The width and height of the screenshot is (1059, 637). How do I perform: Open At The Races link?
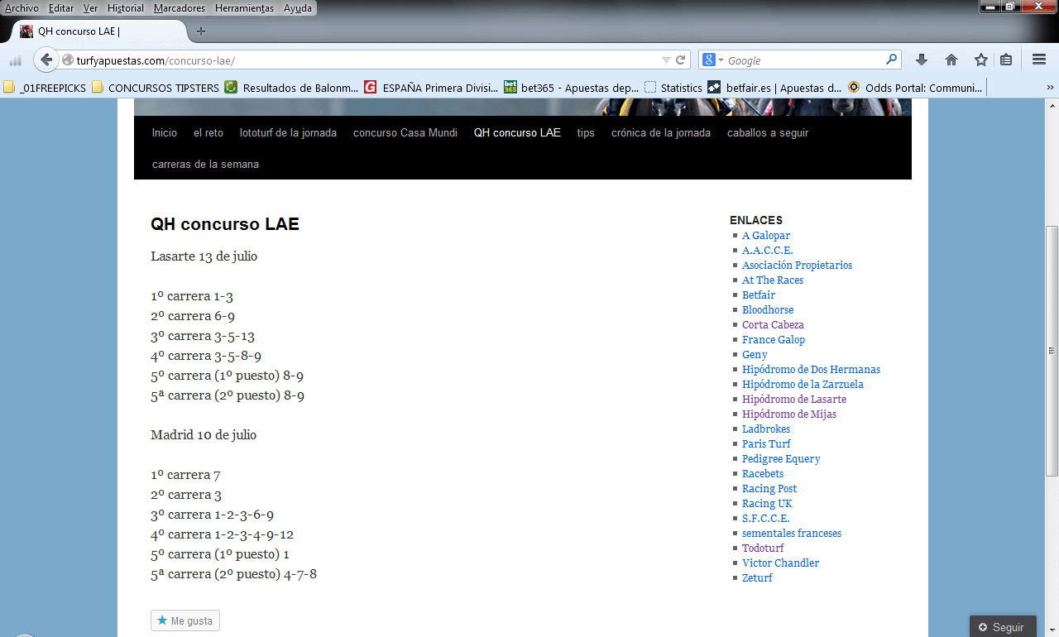point(773,280)
